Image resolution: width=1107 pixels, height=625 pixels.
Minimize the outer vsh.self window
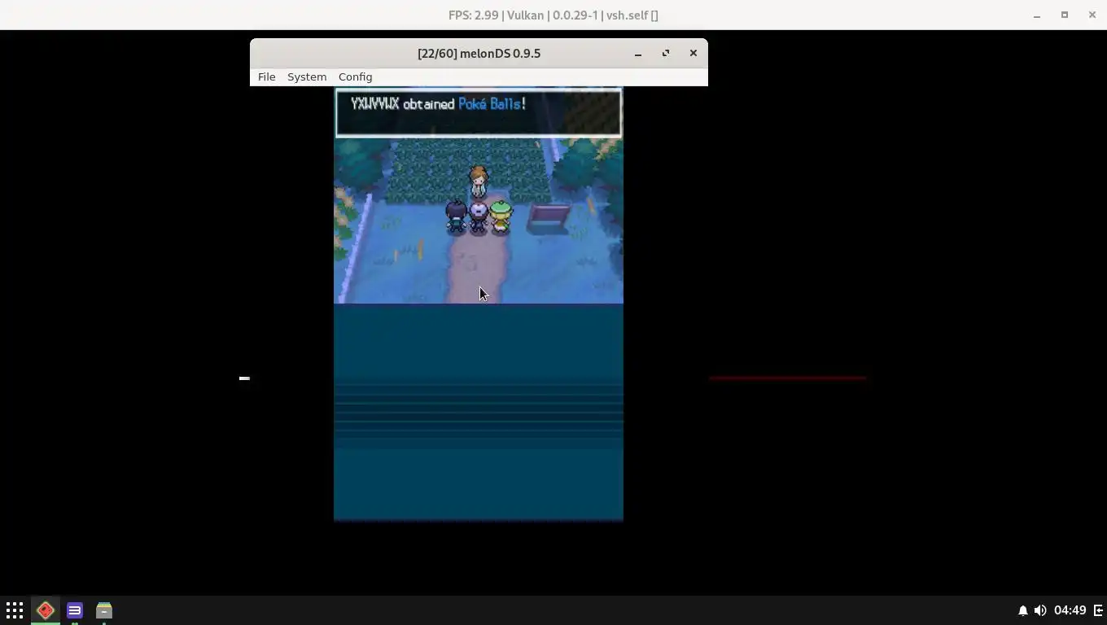[x=1037, y=15]
